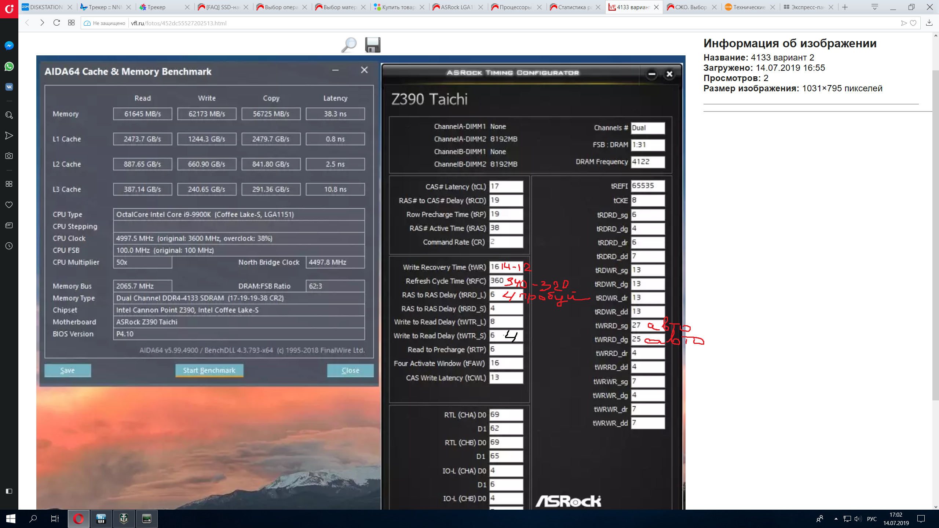Switch to the DISKSTATION tab

click(x=44, y=7)
